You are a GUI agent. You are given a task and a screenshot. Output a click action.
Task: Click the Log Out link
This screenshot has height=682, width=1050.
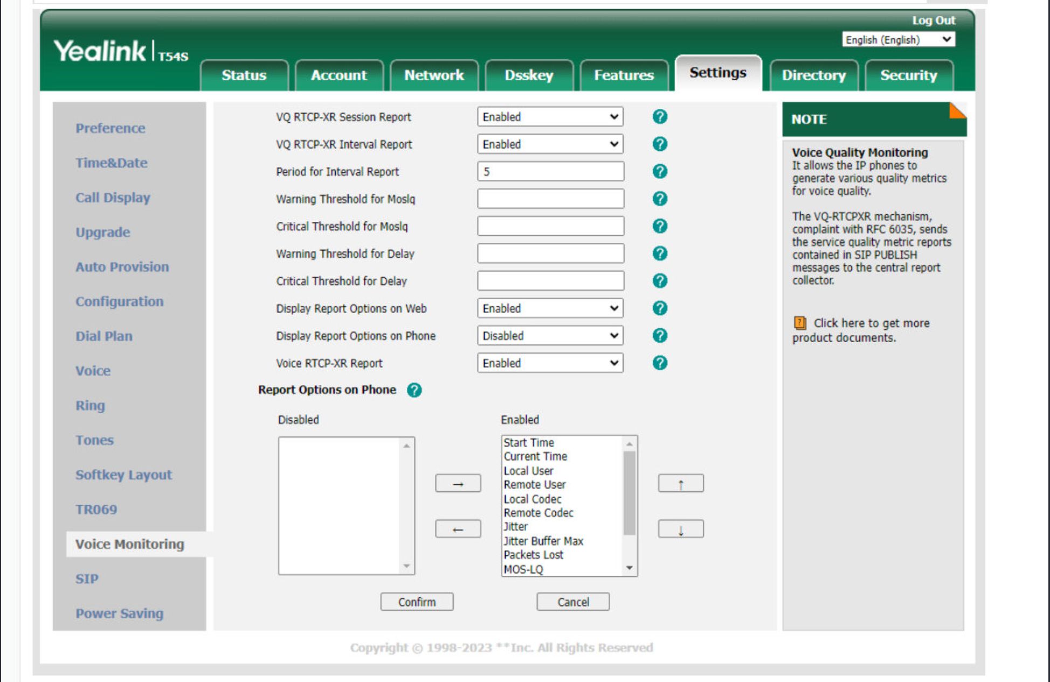[933, 20]
